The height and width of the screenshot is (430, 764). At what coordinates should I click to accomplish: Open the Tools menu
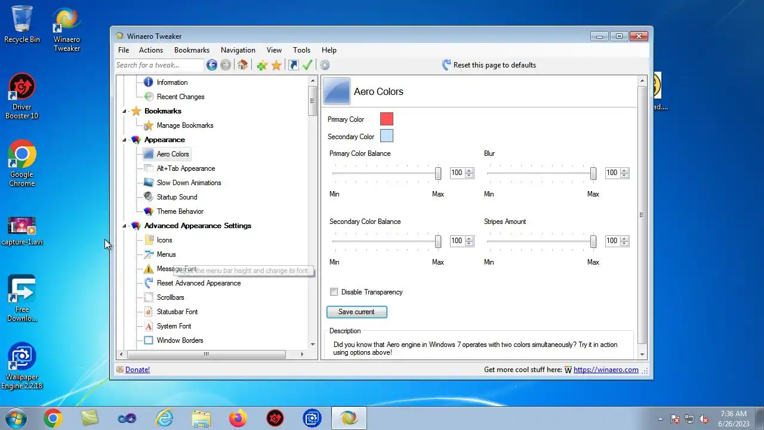click(301, 50)
